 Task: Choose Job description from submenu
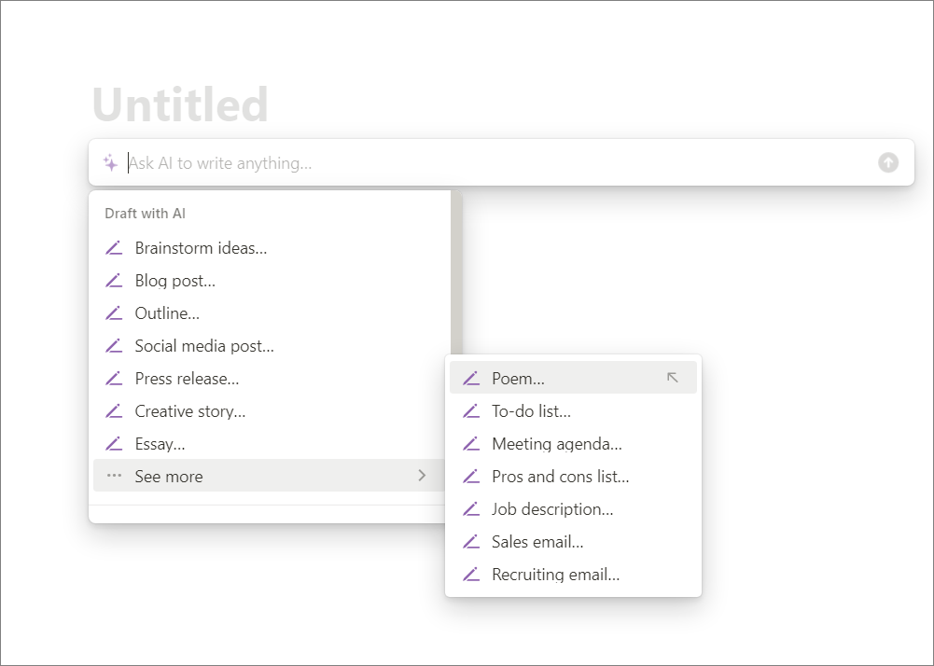(x=573, y=509)
